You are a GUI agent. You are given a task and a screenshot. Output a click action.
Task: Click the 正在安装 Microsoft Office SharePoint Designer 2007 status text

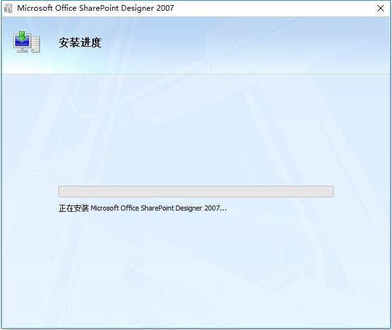(x=142, y=208)
